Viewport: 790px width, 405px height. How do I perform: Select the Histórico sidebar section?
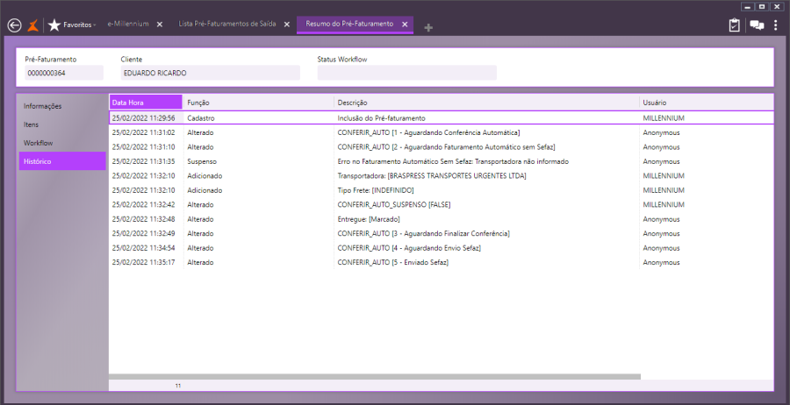pos(62,161)
